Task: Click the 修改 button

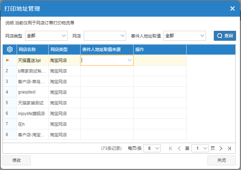Action: [x=17, y=160]
